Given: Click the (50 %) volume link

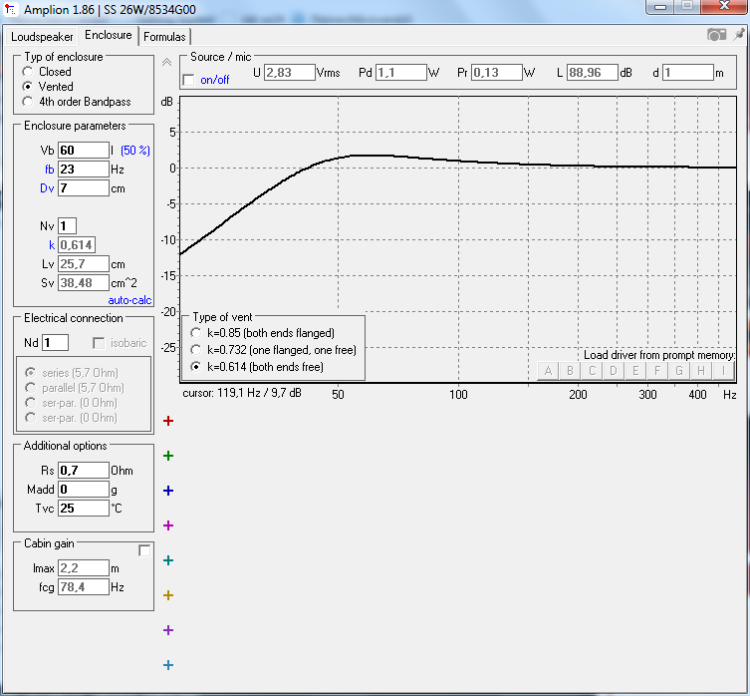Looking at the screenshot, I should pyautogui.click(x=135, y=151).
